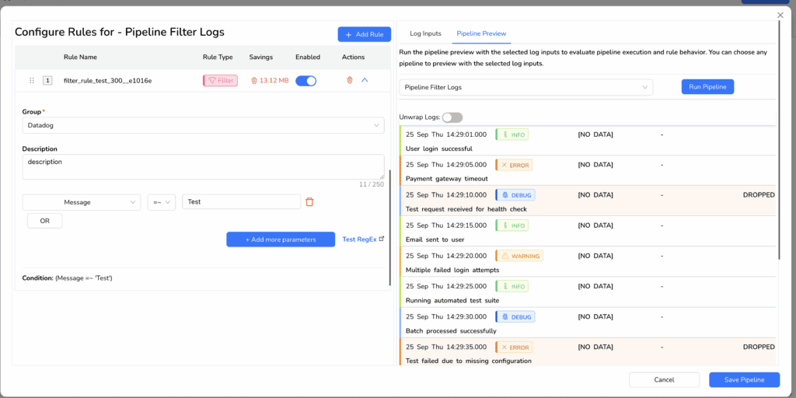The width and height of the screenshot is (796, 398).
Task: Click the message Batch processed successfully
Action: [451, 331]
